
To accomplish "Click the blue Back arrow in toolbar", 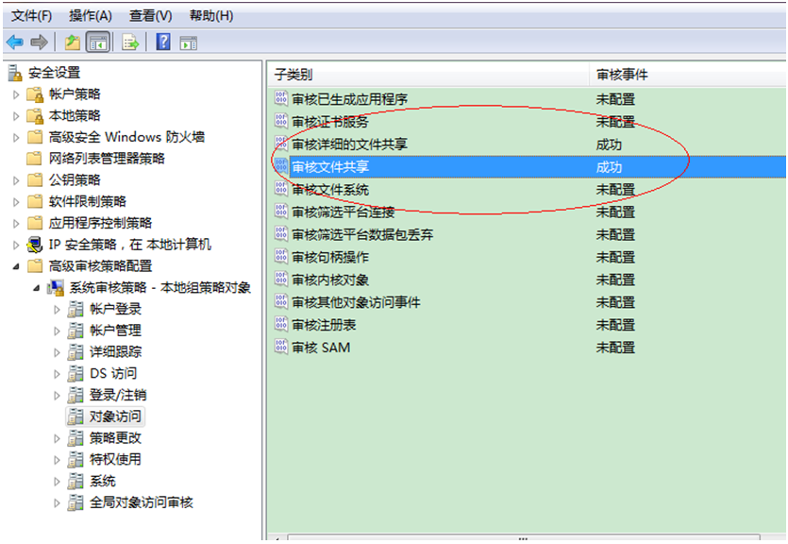I will [x=14, y=42].
